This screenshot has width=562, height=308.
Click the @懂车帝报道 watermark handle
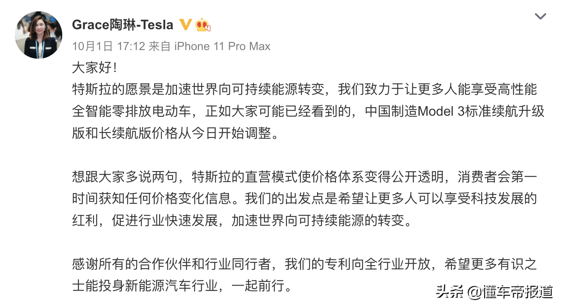[x=510, y=292]
